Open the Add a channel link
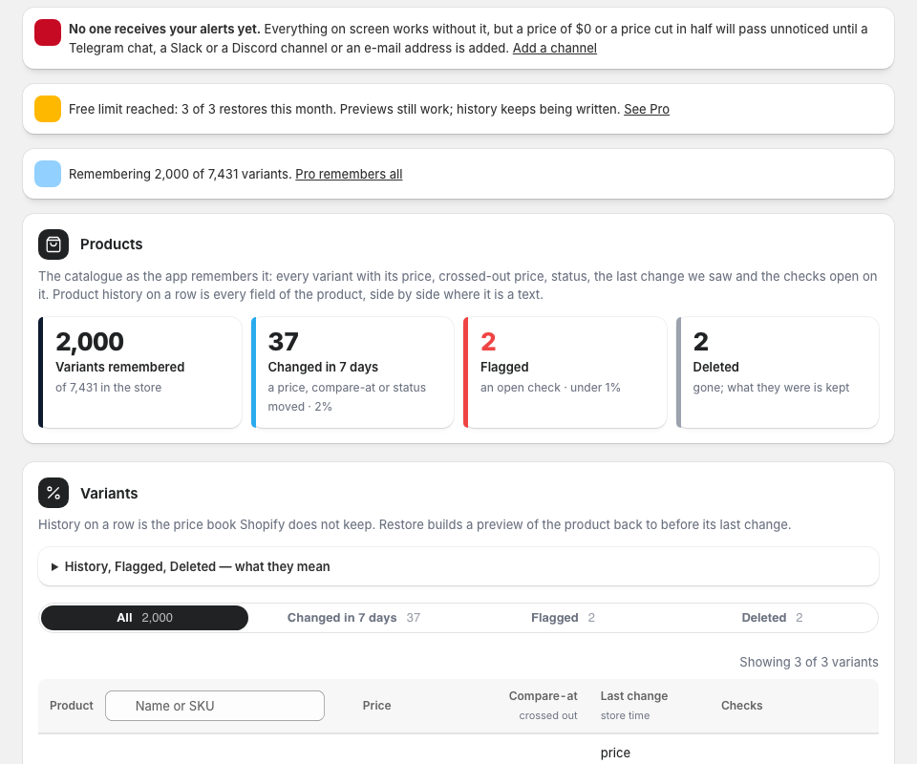The width and height of the screenshot is (917, 764). pyautogui.click(x=554, y=48)
